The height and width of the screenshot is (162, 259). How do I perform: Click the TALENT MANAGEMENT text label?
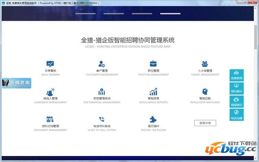(205, 75)
